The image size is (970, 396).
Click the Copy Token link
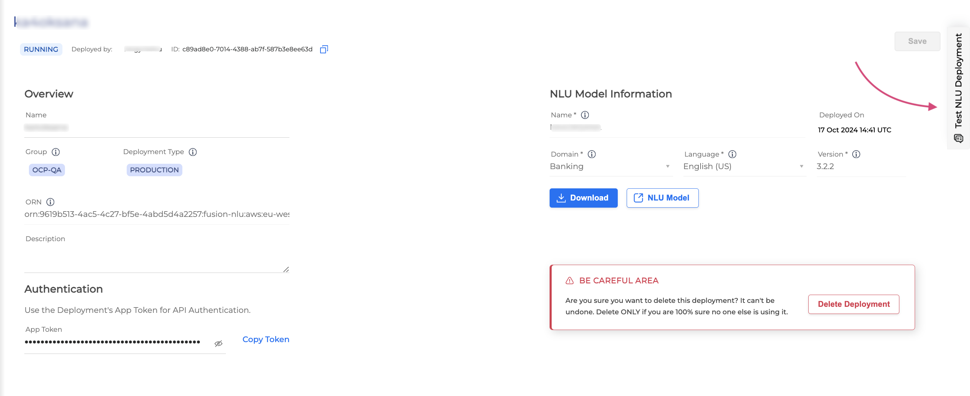pos(266,339)
